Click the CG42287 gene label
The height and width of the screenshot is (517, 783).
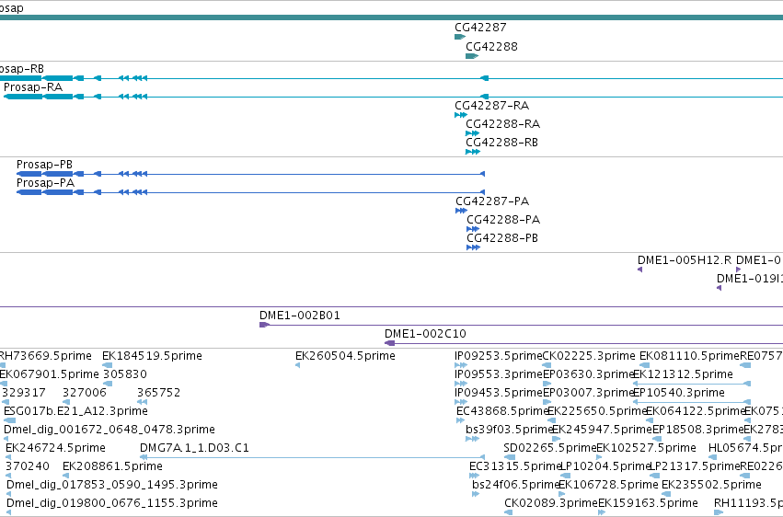(x=480, y=28)
